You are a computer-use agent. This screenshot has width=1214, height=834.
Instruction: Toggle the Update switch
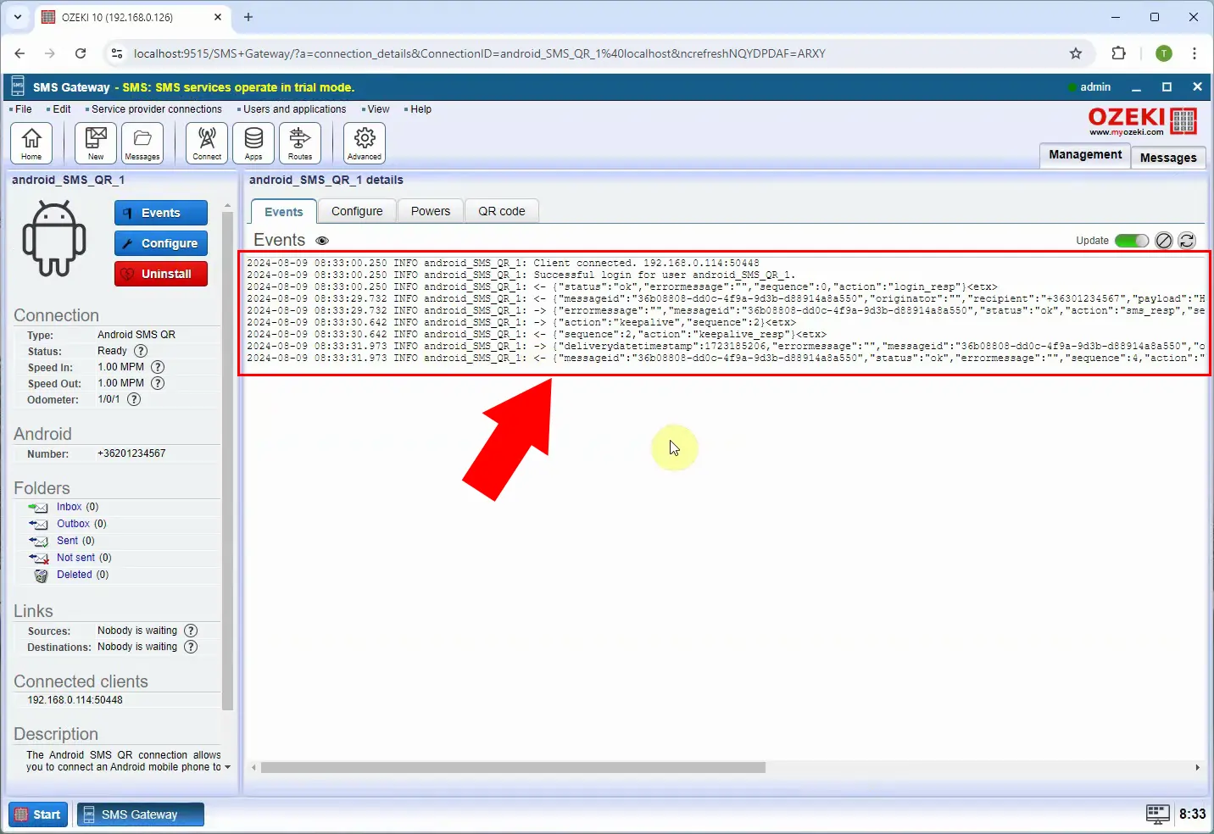(1132, 241)
